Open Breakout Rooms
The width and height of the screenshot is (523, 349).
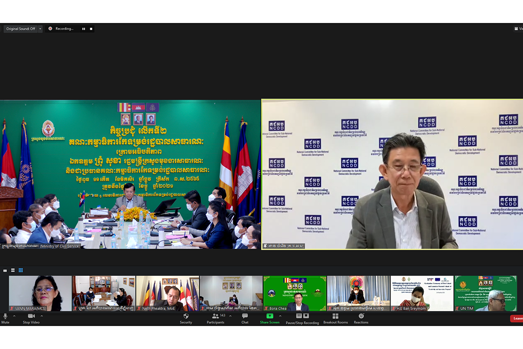tap(335, 316)
